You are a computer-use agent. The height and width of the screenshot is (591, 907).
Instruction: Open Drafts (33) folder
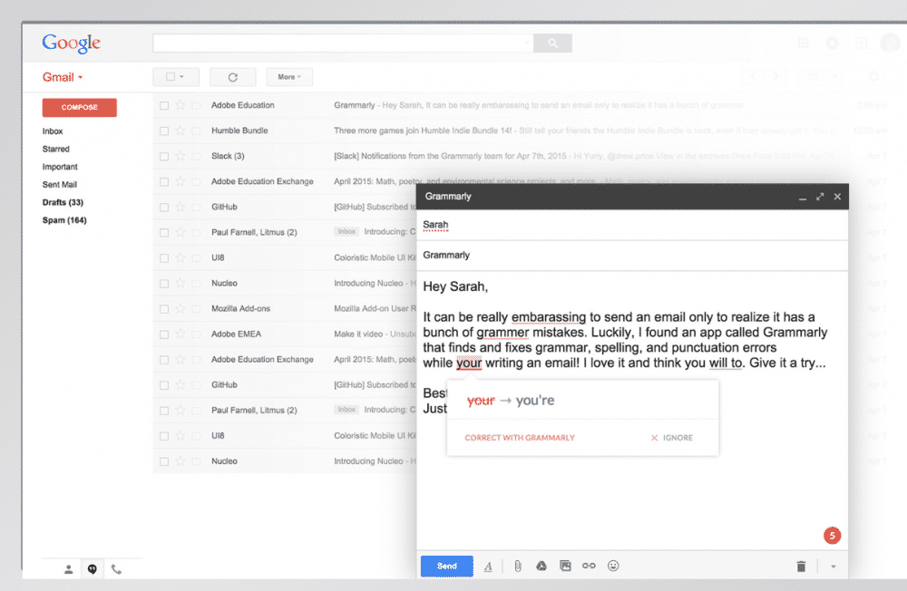(x=63, y=202)
